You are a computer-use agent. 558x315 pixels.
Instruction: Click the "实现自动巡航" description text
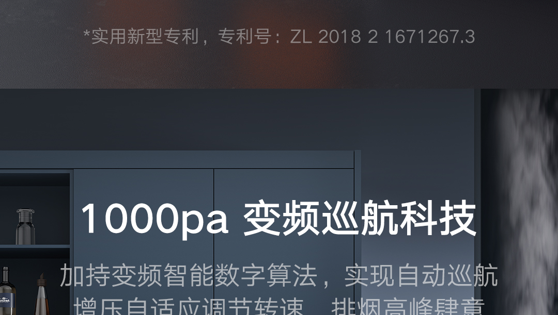[x=421, y=275]
